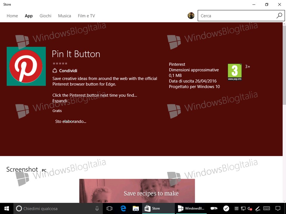Expand the description with Espandi
Screen dimensions: 286x214
pos(60,101)
